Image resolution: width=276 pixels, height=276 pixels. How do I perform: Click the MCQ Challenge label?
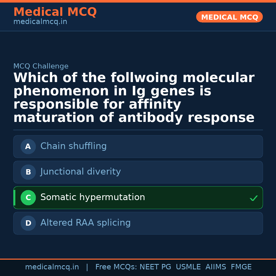pyautogui.click(x=41, y=66)
